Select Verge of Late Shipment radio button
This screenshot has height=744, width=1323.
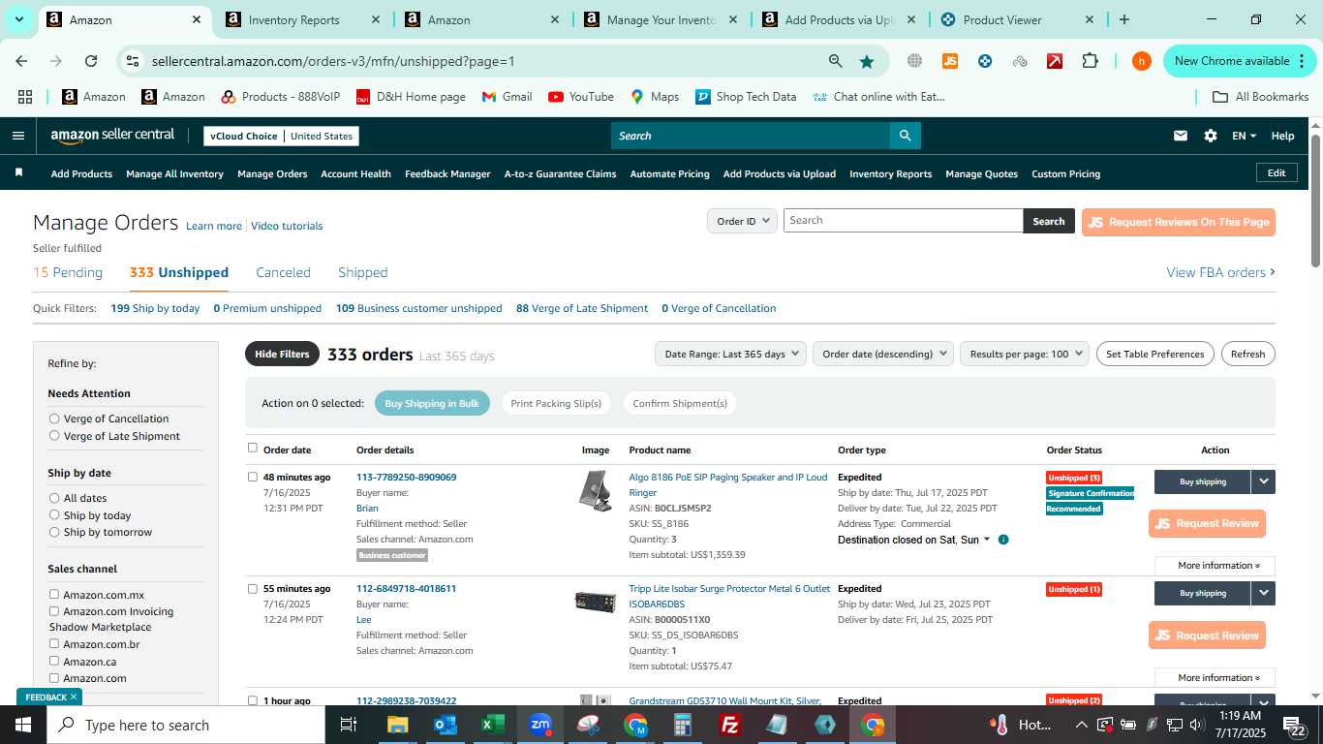point(54,436)
